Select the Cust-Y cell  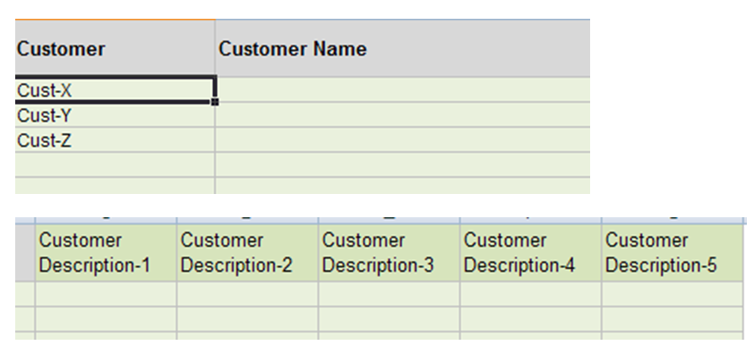coord(115,115)
